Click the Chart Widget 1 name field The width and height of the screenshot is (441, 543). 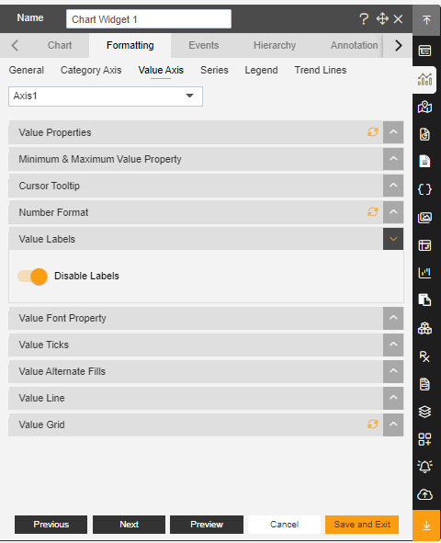click(x=149, y=19)
